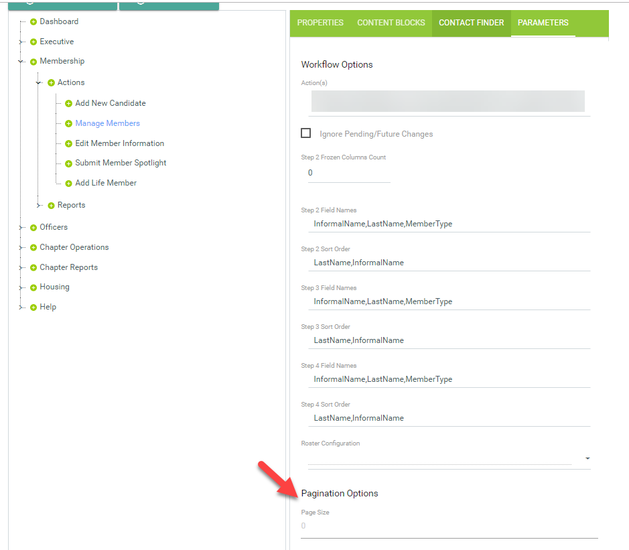Click the green plus icon beside Dashboard
The height and width of the screenshot is (550, 629).
point(33,22)
